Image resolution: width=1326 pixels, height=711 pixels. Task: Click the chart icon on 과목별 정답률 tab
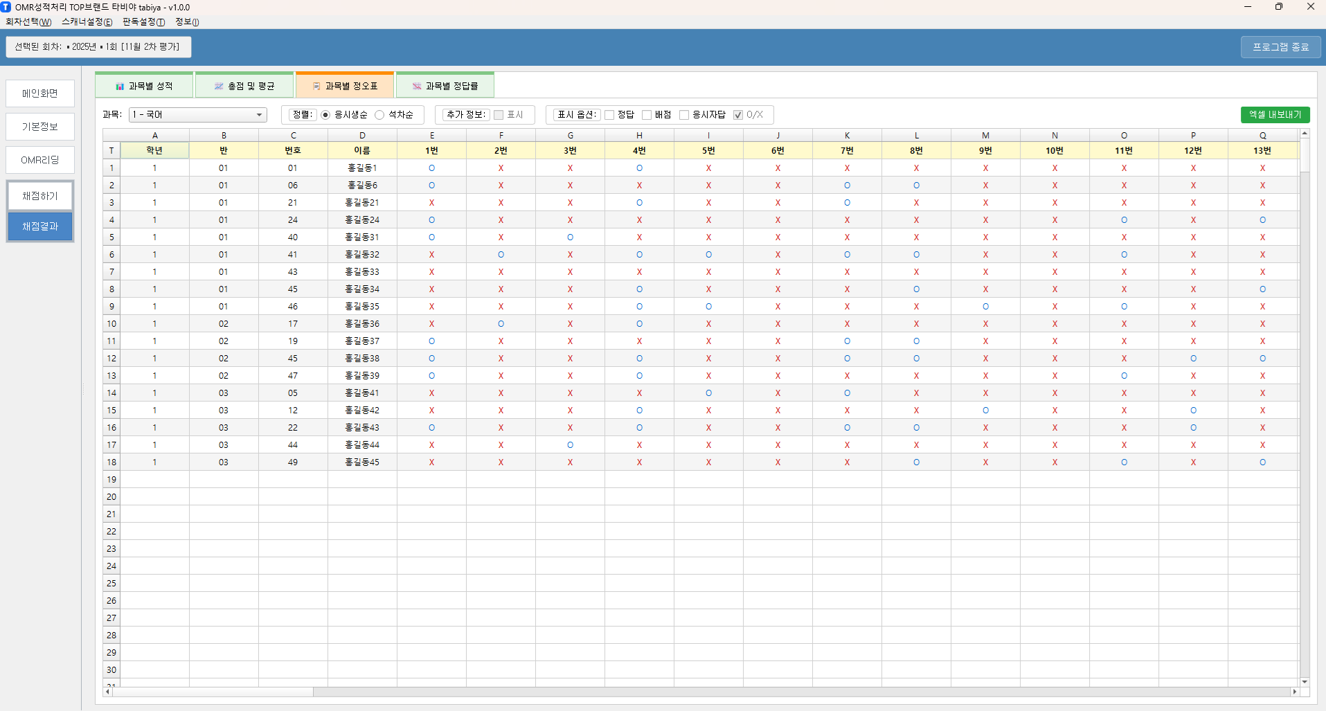417,87
